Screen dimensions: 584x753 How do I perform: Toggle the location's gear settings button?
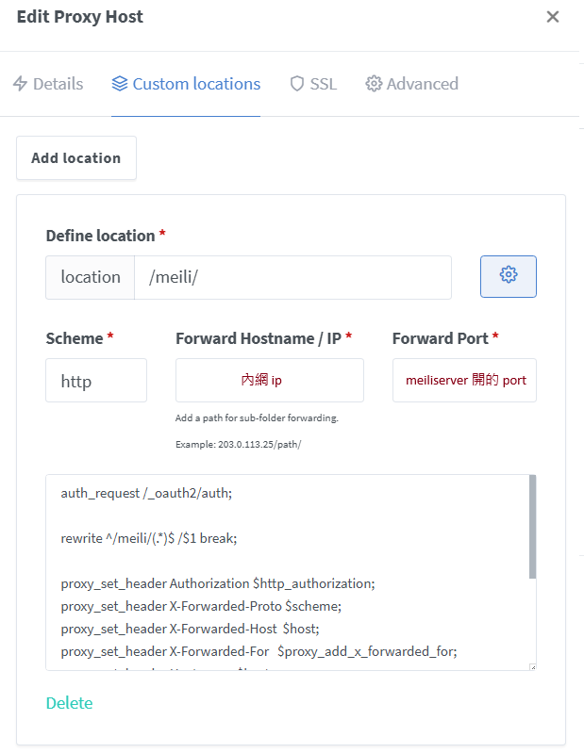coord(509,276)
